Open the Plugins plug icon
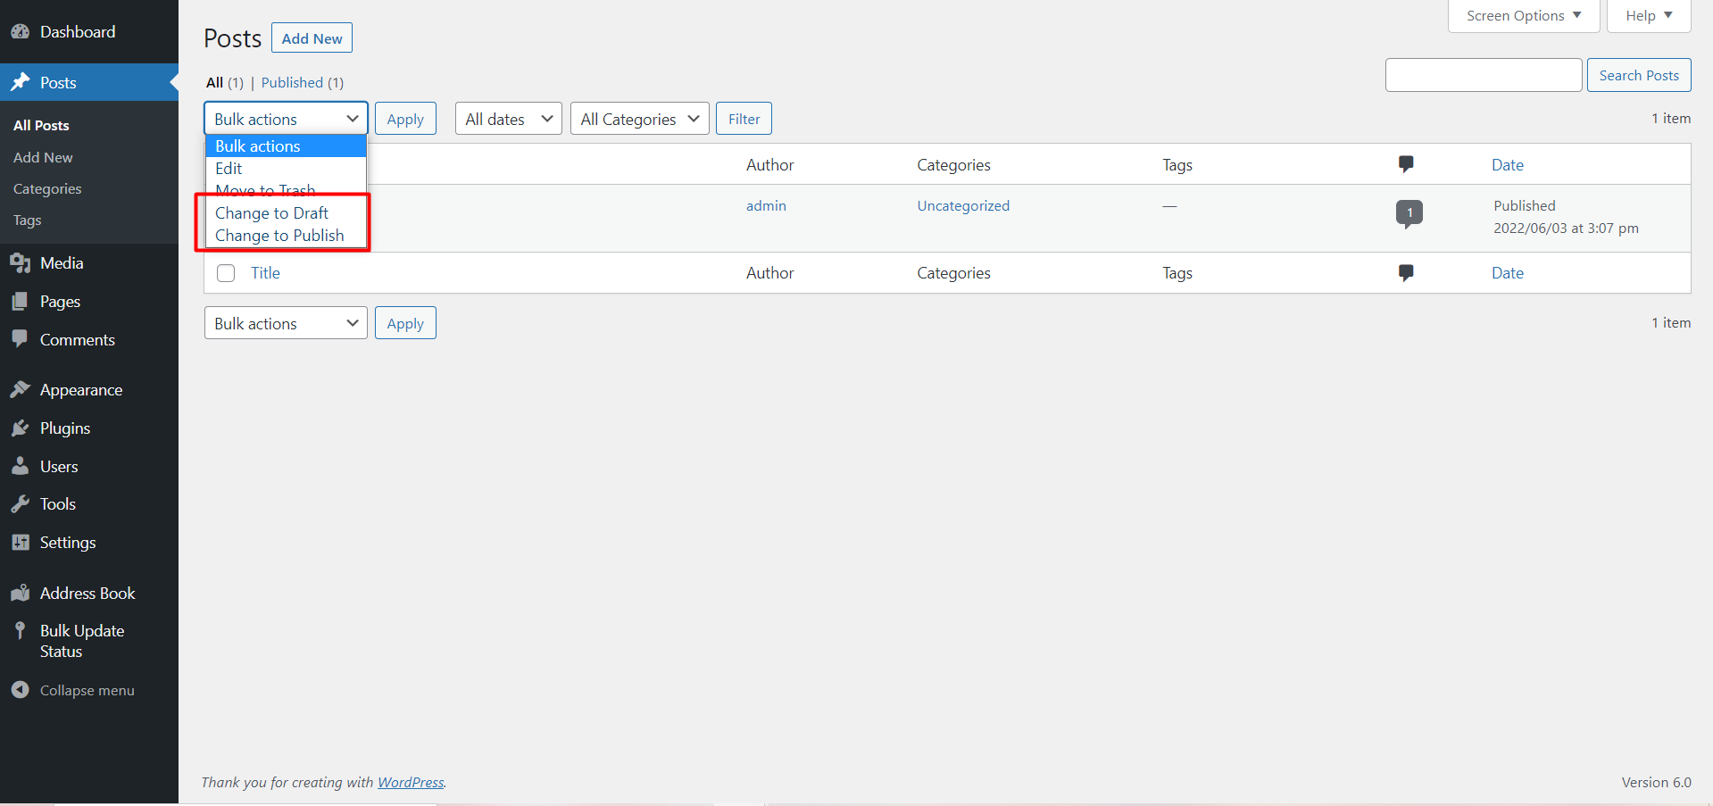Image resolution: width=1713 pixels, height=806 pixels. (20, 428)
